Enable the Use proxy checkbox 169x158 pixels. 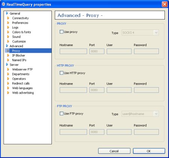pyautogui.click(x=62, y=32)
